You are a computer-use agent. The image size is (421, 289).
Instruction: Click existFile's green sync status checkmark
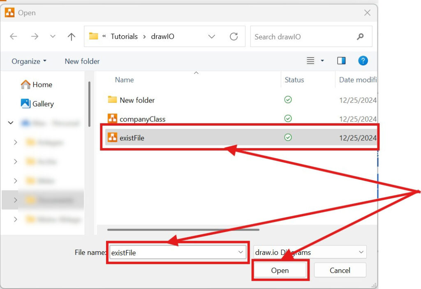point(288,138)
